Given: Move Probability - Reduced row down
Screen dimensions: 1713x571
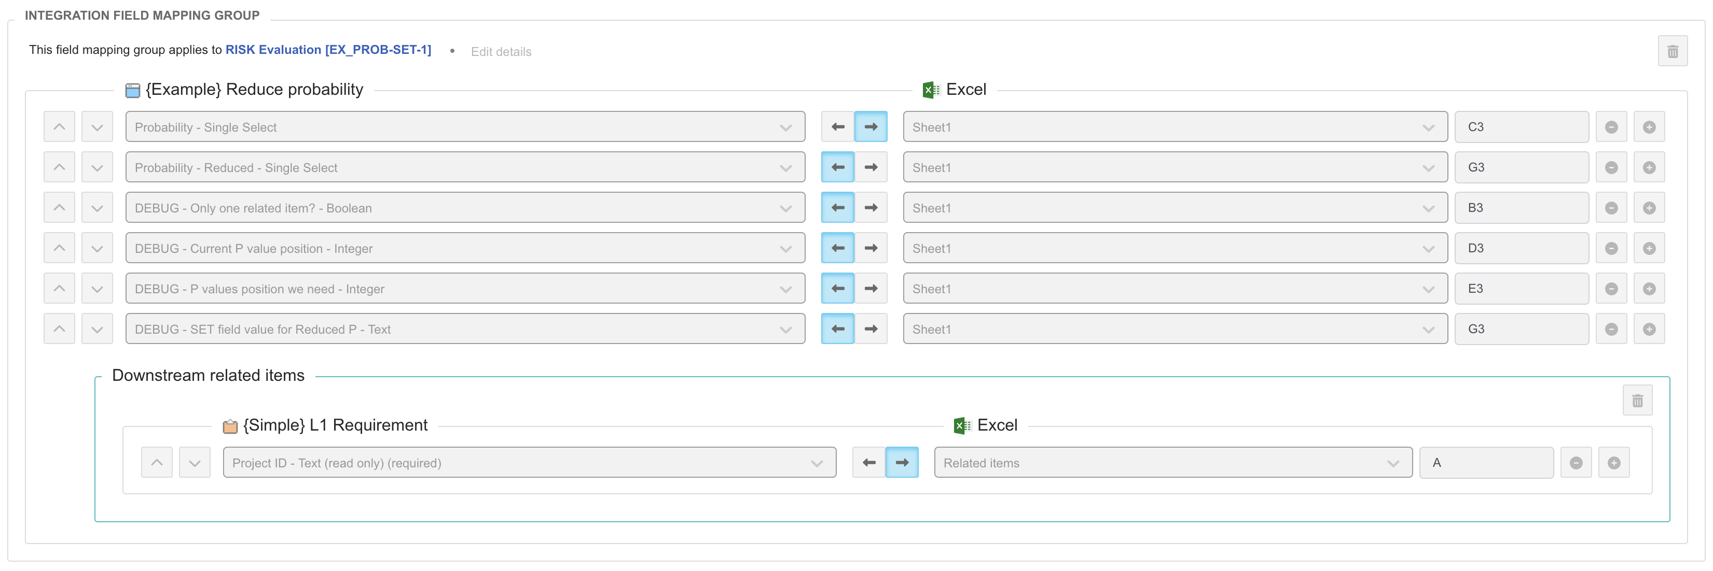Looking at the screenshot, I should (97, 167).
